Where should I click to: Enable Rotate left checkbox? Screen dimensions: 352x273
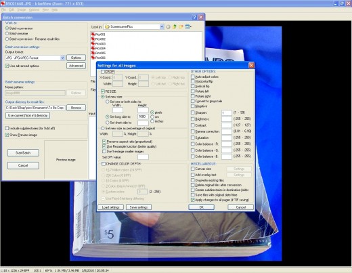click(x=193, y=91)
